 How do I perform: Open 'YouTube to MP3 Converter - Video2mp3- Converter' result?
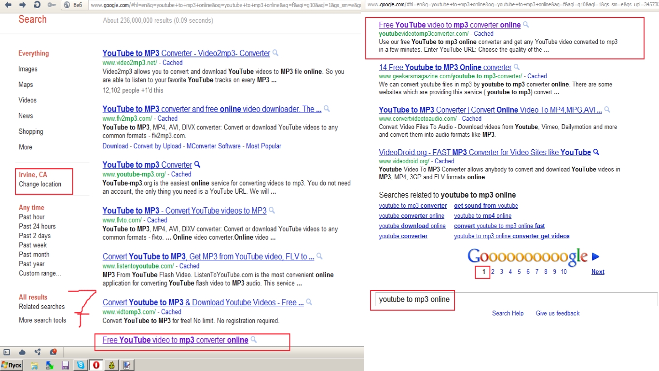(186, 53)
